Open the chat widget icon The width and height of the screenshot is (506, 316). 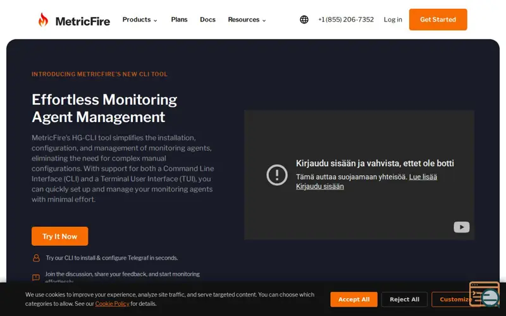[x=484, y=294]
